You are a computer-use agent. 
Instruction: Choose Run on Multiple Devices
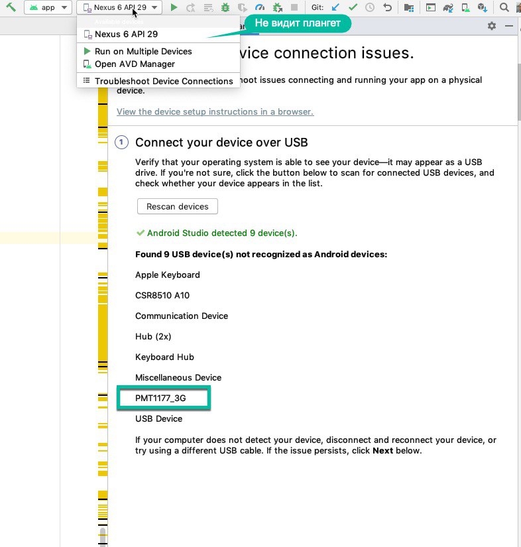coord(158,51)
